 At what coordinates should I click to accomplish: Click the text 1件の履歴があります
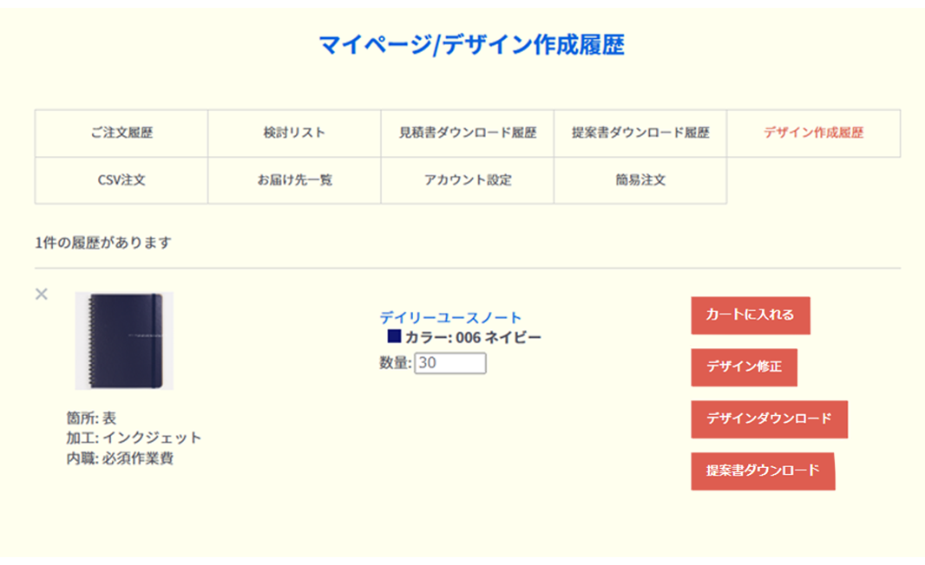pyautogui.click(x=103, y=243)
